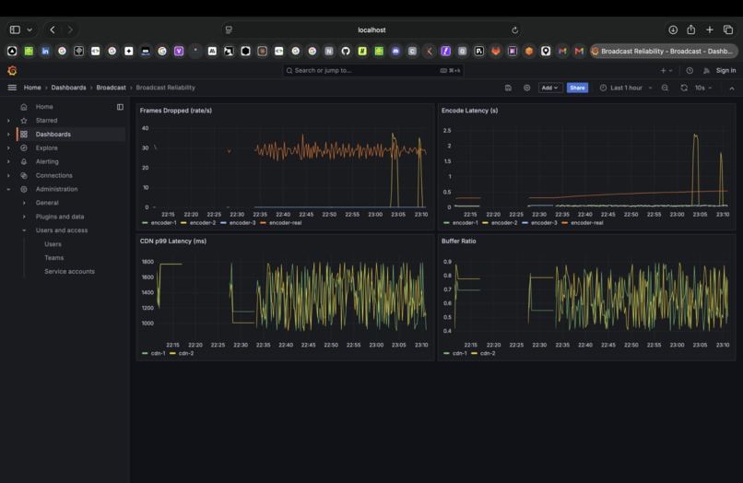Click the zoom out time range icon

tap(665, 88)
